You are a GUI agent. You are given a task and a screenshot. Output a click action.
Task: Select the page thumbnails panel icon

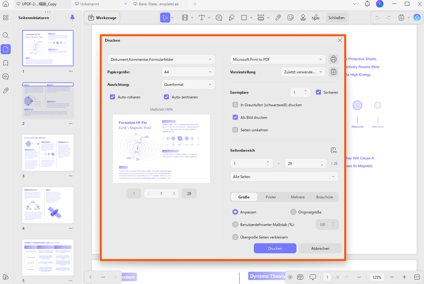(6, 49)
